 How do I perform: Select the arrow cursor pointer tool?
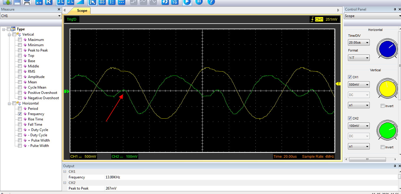coord(92,2)
